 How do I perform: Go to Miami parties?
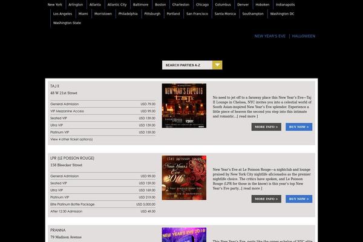(83, 14)
